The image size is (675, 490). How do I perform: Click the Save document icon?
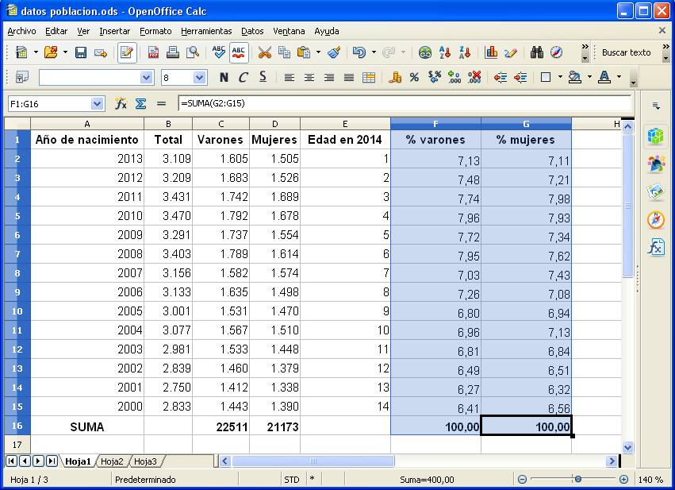80,52
